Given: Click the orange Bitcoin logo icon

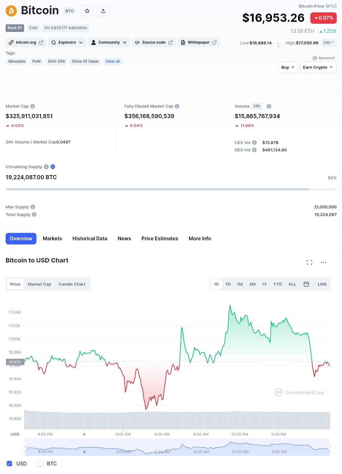Looking at the screenshot, I should pyautogui.click(x=11, y=11).
